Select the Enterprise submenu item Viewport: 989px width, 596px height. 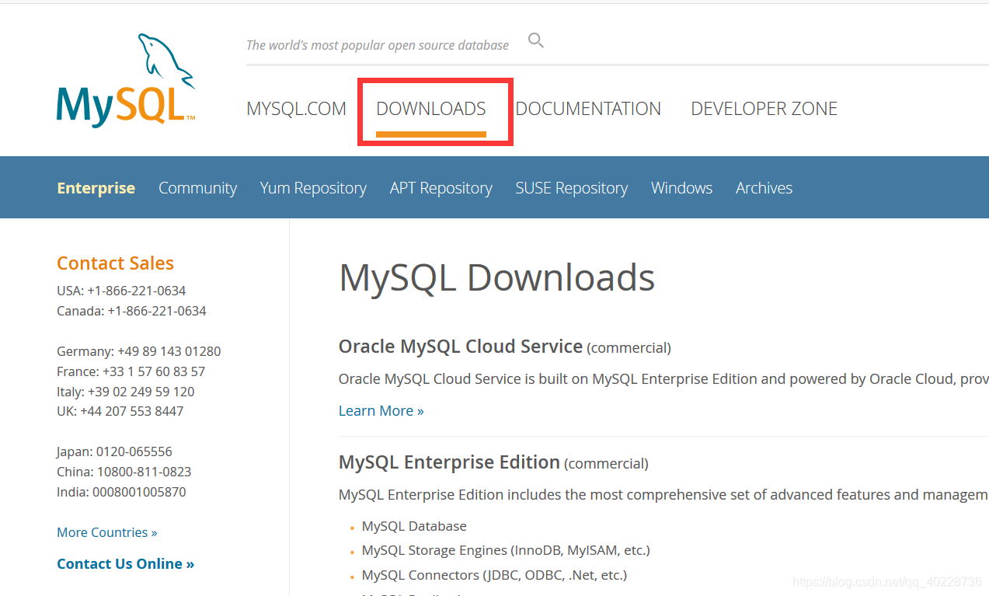click(96, 188)
